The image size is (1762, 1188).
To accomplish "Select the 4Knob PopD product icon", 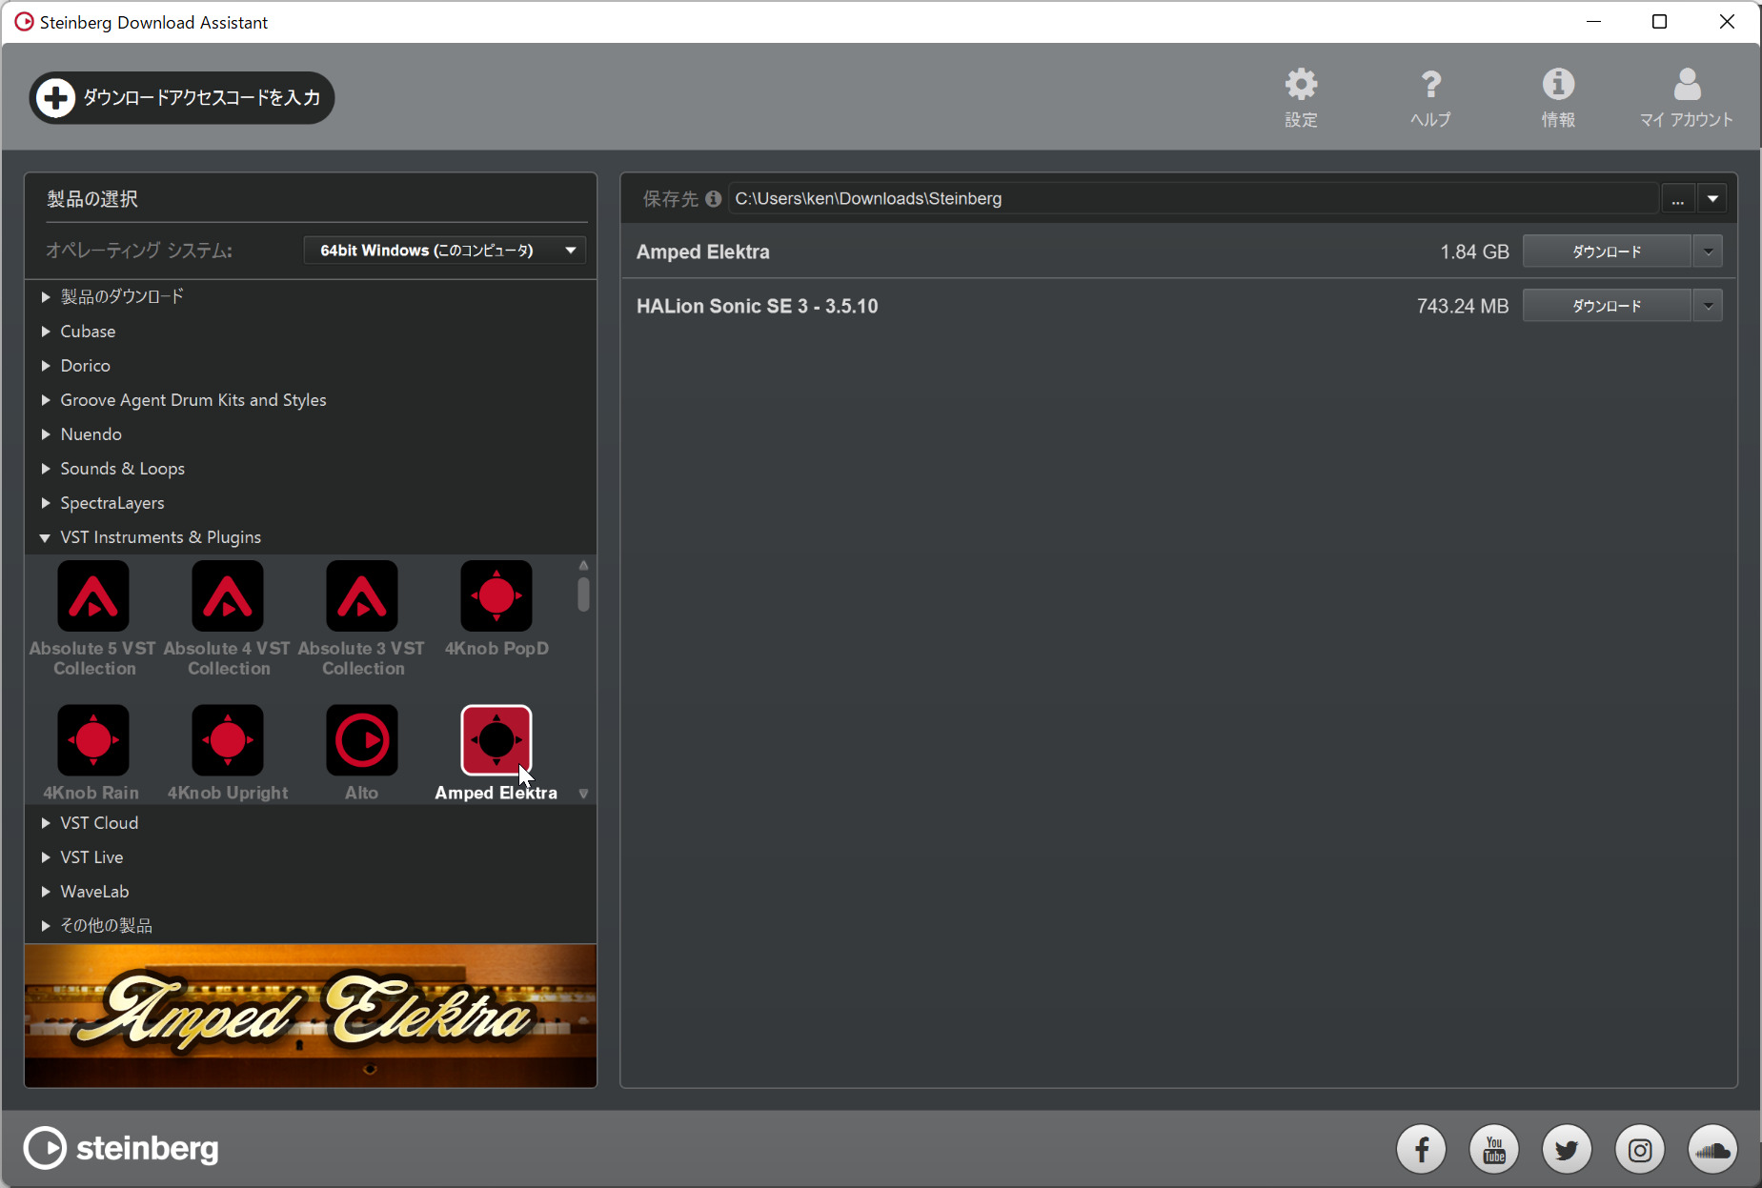I will click(x=496, y=596).
